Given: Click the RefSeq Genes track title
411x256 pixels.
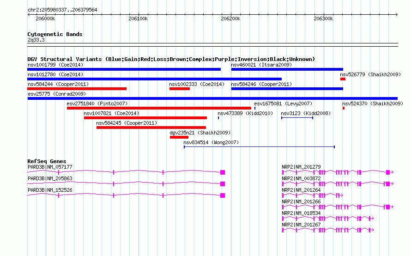Looking at the screenshot, I should pyautogui.click(x=47, y=161).
